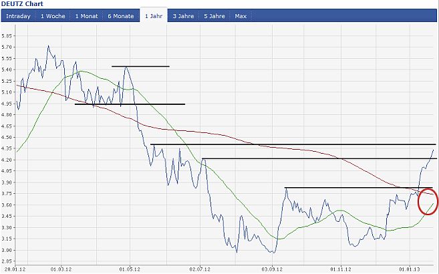
Task: Click the 4.95 price axis label
Action: coord(7,104)
